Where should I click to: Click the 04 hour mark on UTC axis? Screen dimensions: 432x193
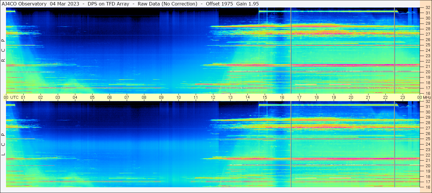75,97
